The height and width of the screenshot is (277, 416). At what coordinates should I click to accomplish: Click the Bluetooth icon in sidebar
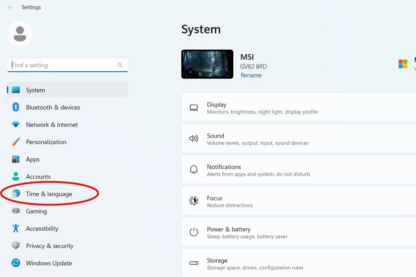(x=16, y=107)
